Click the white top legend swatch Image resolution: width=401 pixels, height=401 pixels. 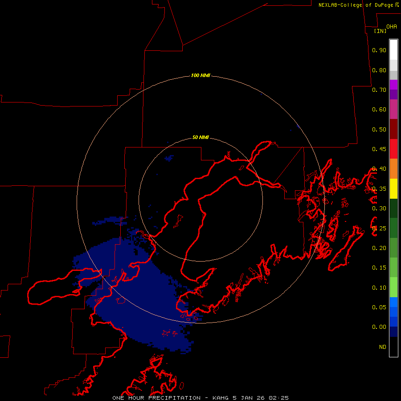click(393, 49)
